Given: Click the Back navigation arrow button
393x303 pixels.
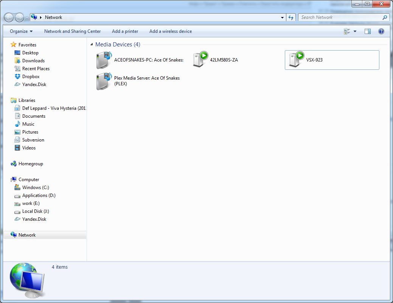Looking at the screenshot, I should coord(9,17).
